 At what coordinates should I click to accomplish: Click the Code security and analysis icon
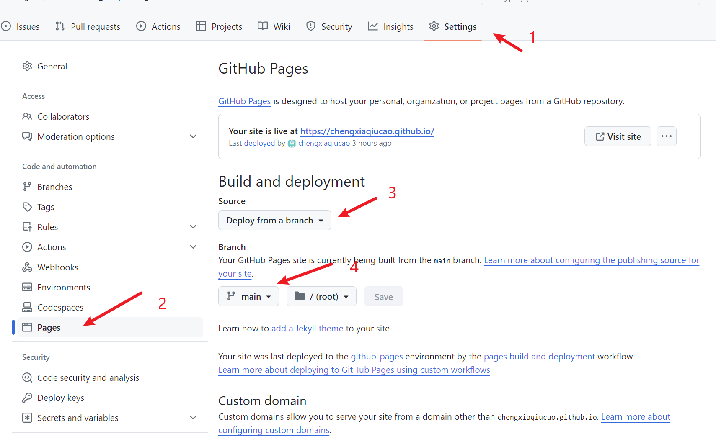click(27, 377)
